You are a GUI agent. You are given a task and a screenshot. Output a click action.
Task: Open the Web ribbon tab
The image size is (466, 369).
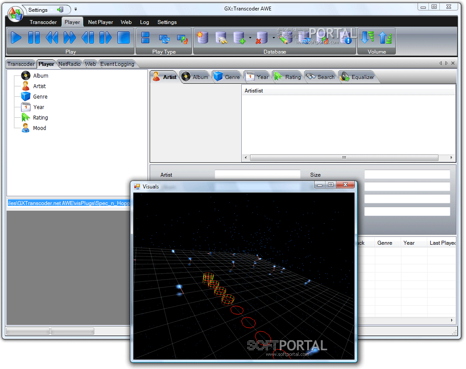click(126, 22)
